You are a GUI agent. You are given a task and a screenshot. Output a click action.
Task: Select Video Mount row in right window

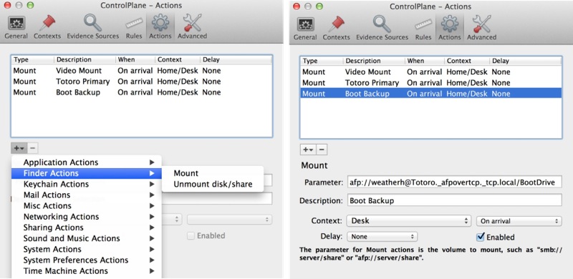pyautogui.click(x=431, y=72)
